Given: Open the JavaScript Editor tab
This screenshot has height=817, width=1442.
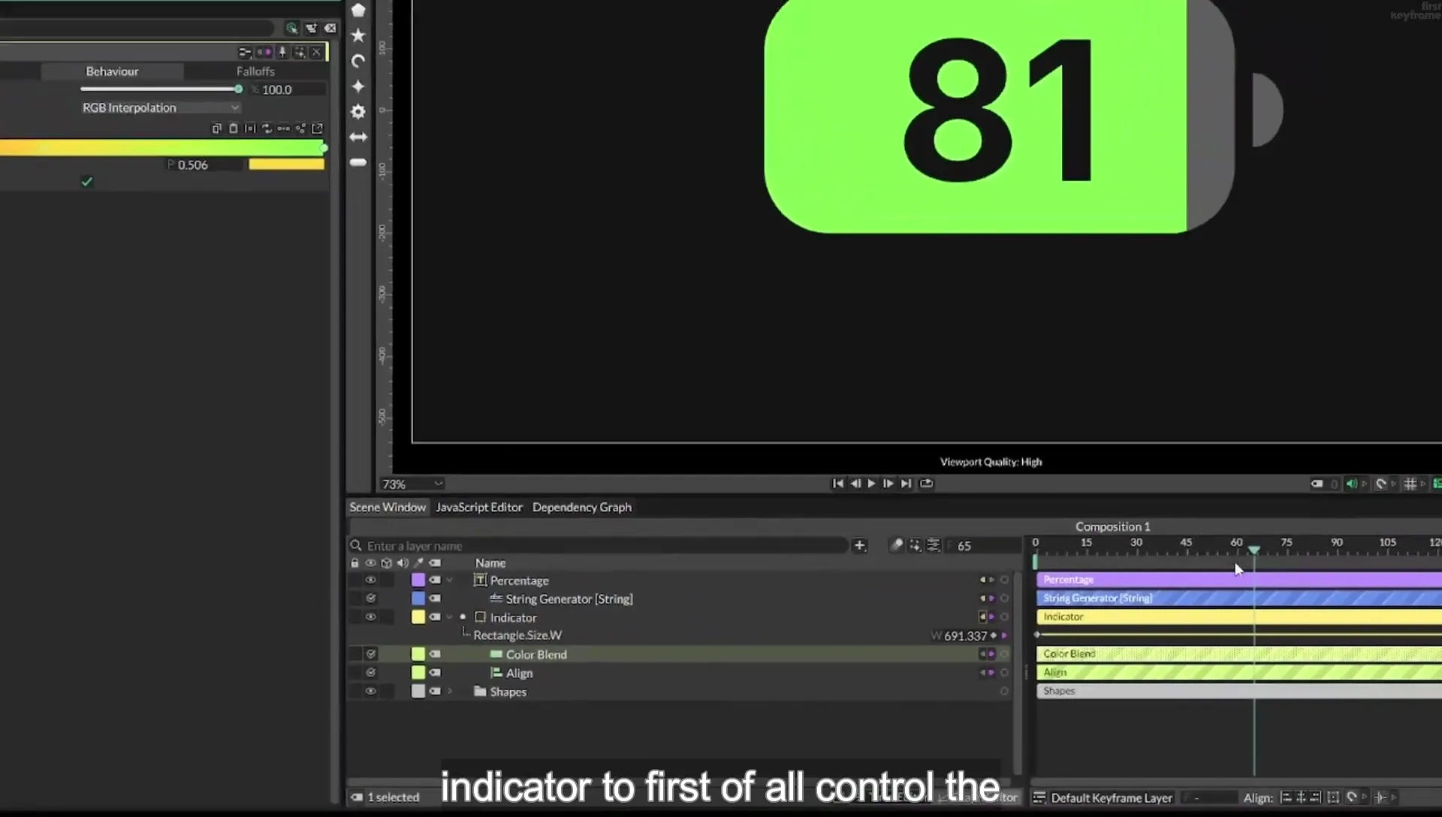Looking at the screenshot, I should tap(479, 508).
